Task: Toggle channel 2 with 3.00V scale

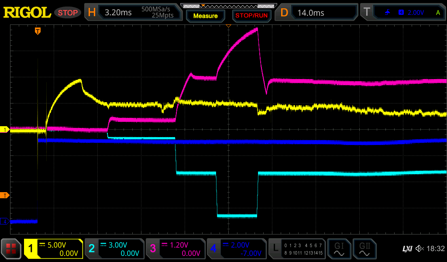Action: click(114, 249)
